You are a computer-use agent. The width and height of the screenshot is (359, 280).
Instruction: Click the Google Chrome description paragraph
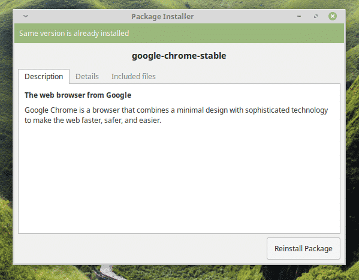pyautogui.click(x=176, y=115)
